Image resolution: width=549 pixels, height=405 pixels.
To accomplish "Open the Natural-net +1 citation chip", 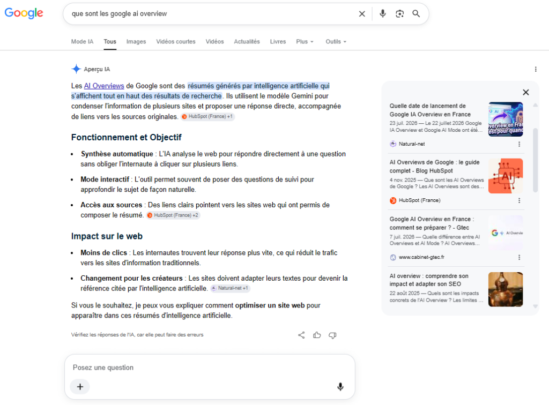I will click(x=231, y=288).
